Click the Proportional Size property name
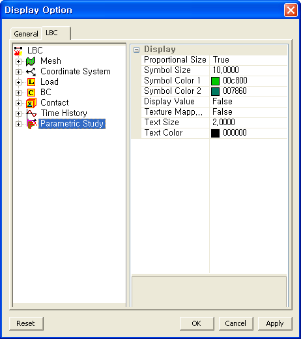301x339 pixels. (175, 60)
